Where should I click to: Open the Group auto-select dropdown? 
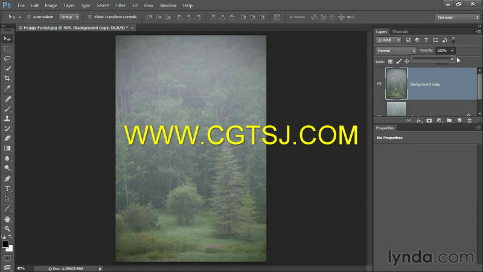tap(69, 17)
